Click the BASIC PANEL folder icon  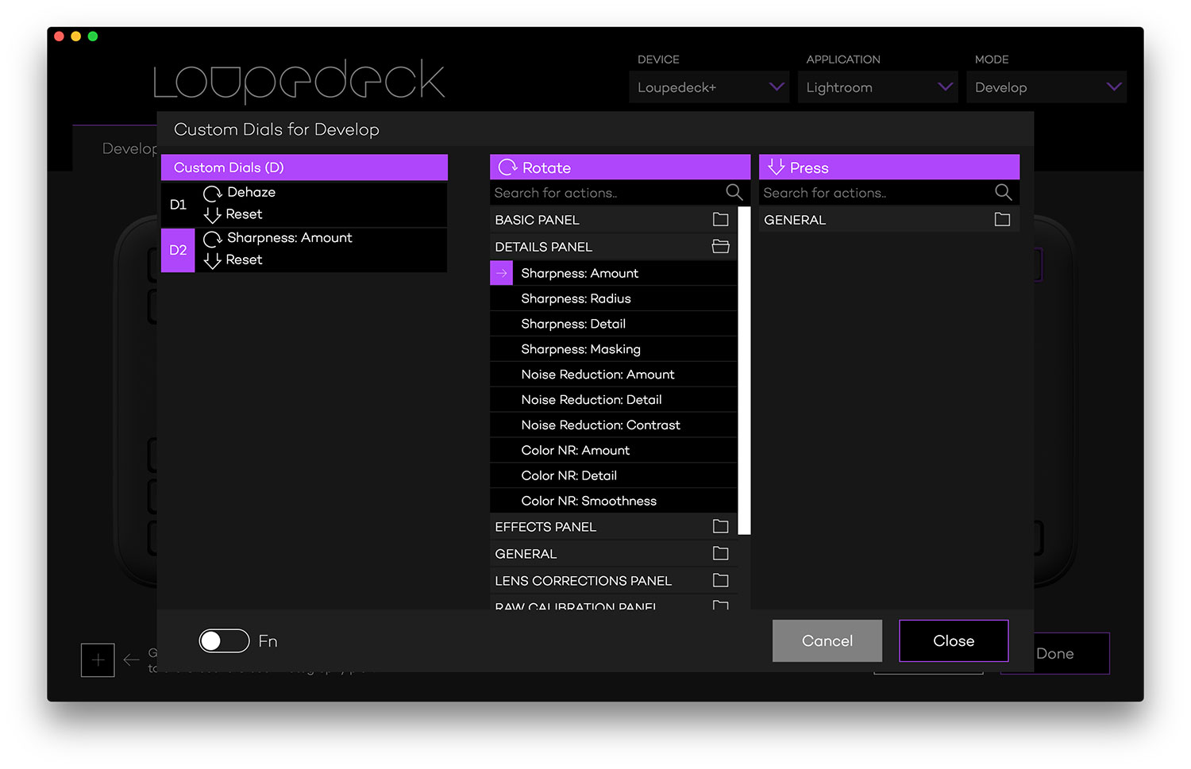click(x=721, y=219)
